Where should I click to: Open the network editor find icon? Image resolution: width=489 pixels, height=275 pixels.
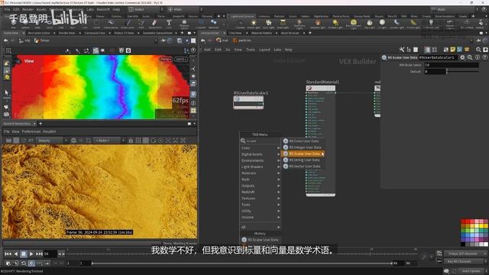point(478,50)
